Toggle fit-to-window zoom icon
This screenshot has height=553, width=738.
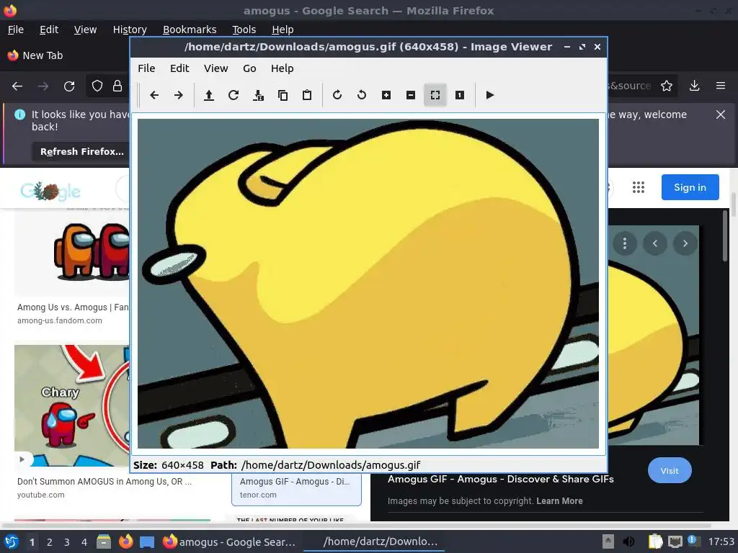point(435,95)
